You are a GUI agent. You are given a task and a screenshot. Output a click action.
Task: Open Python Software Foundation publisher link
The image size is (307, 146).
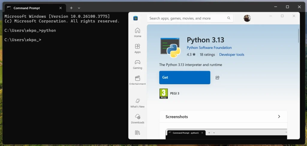pos(209,48)
